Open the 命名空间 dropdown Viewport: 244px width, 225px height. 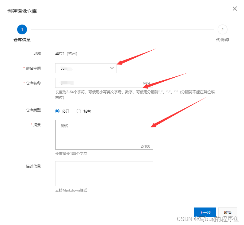(x=86, y=68)
